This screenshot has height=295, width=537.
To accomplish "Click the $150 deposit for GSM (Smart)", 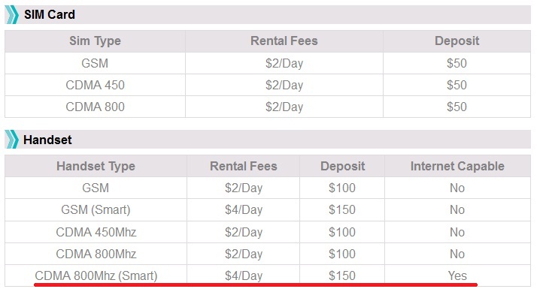I will pos(342,209).
